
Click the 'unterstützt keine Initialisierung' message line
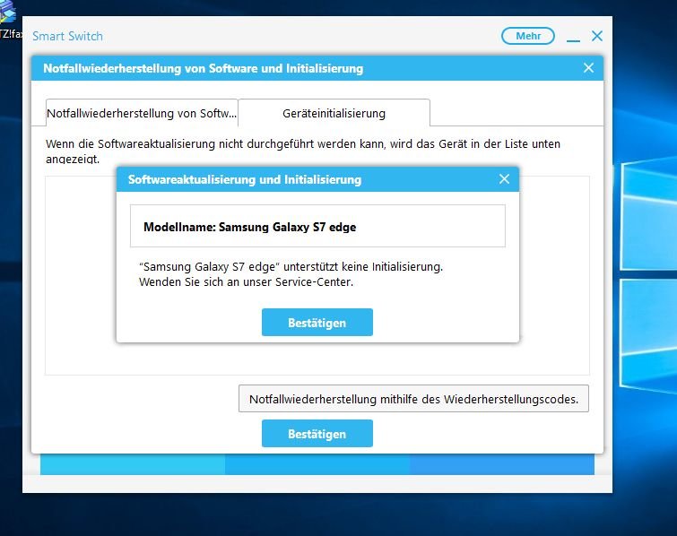[291, 267]
